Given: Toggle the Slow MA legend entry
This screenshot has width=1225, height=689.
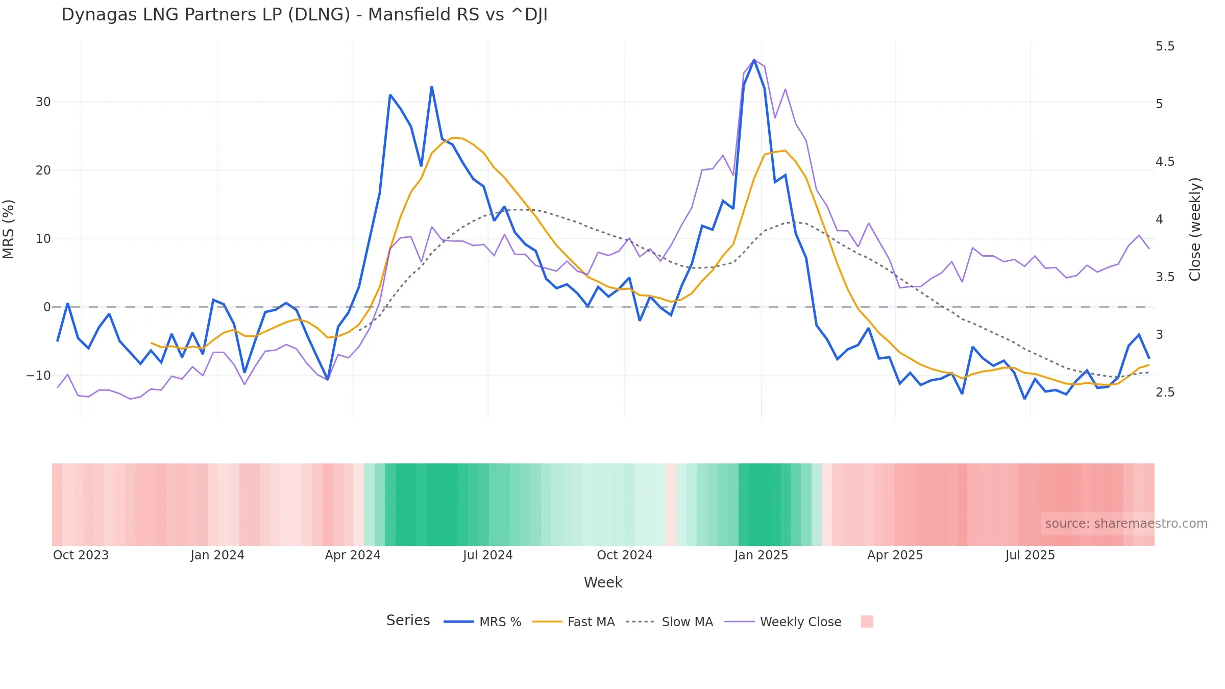Looking at the screenshot, I should click(x=670, y=622).
